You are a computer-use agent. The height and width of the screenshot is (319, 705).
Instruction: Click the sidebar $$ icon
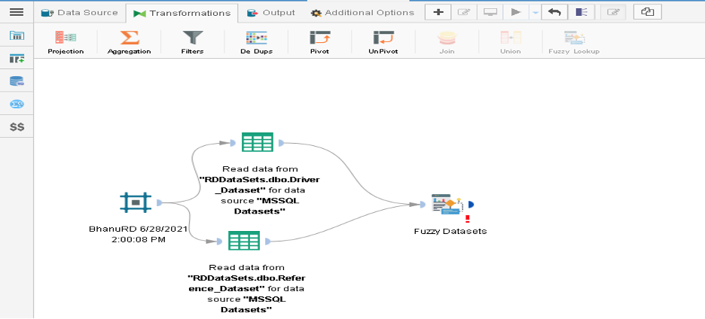[17, 128]
